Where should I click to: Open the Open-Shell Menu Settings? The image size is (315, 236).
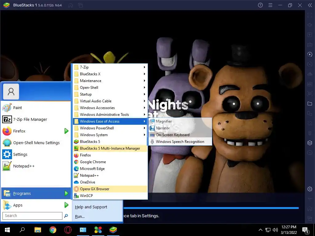pos(36,143)
